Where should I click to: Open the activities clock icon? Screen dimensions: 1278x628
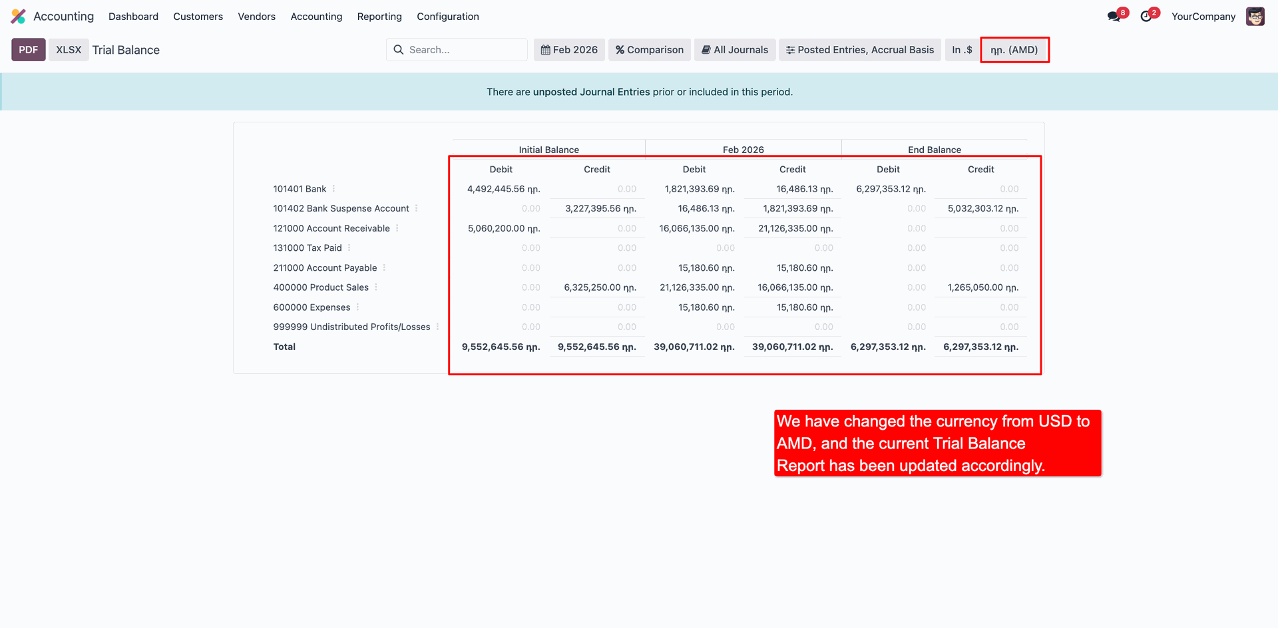[x=1146, y=17]
